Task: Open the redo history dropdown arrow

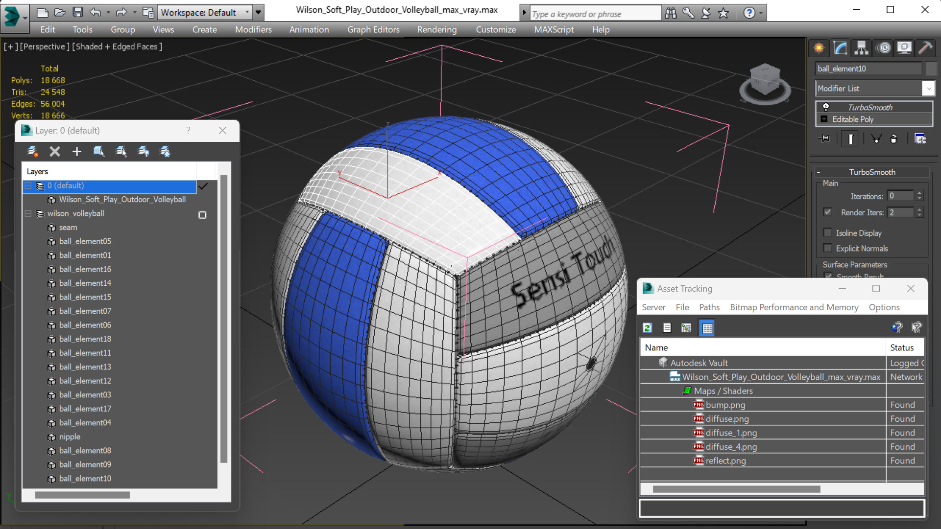Action: click(x=134, y=12)
